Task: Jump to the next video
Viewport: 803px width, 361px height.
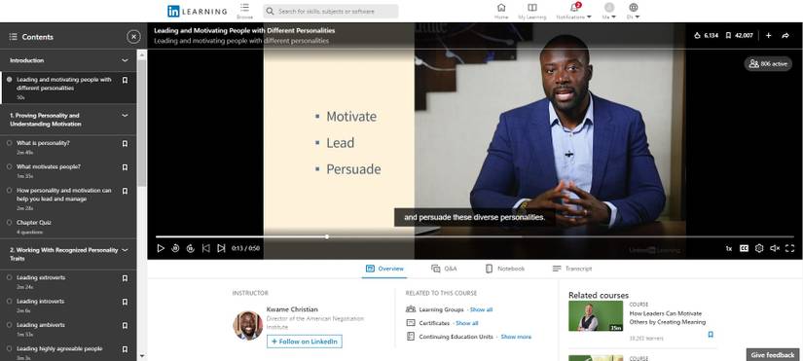Action: pyautogui.click(x=221, y=248)
